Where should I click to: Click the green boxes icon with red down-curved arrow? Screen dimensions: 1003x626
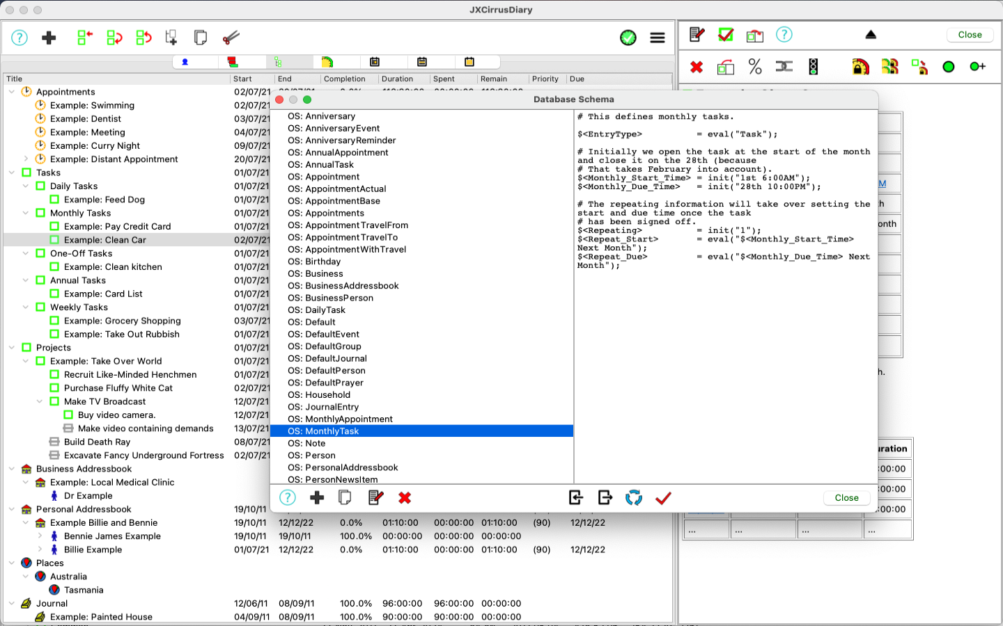coord(114,38)
